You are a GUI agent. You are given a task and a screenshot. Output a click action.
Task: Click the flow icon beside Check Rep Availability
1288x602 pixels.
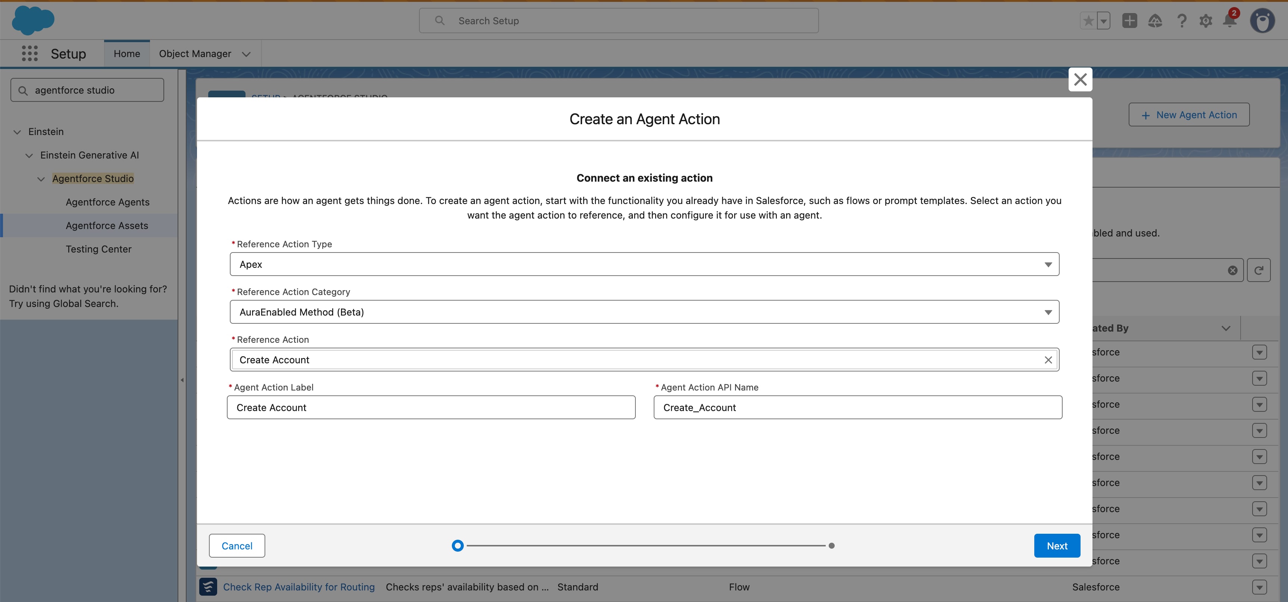tap(209, 586)
